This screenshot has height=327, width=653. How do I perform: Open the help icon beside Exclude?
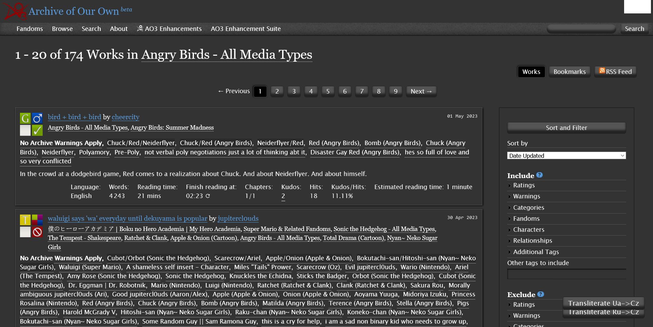[540, 294]
